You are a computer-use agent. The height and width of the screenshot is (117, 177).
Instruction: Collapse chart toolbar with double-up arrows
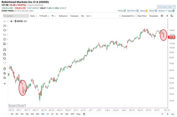pyautogui.click(x=167, y=16)
